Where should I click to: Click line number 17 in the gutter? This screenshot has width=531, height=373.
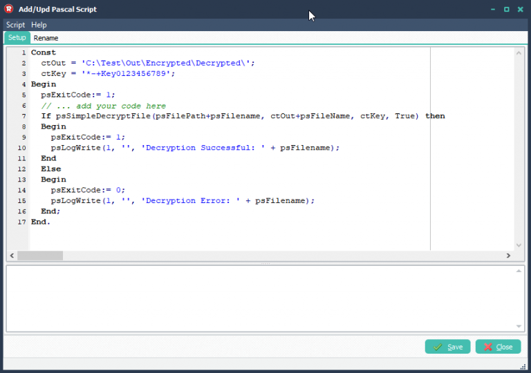pyautogui.click(x=21, y=222)
